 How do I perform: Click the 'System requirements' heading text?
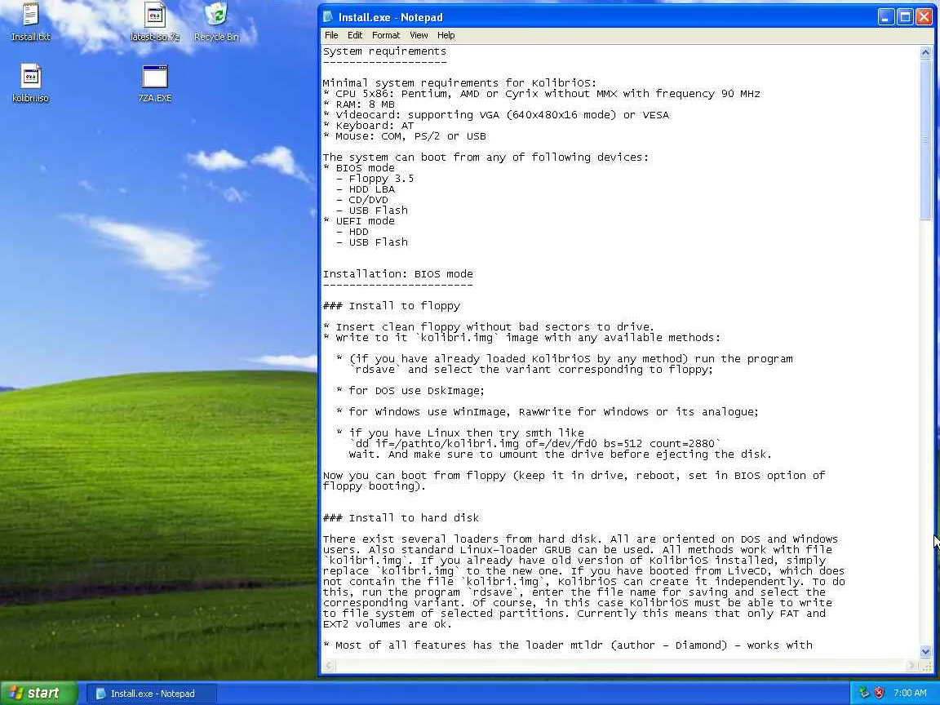[384, 51]
